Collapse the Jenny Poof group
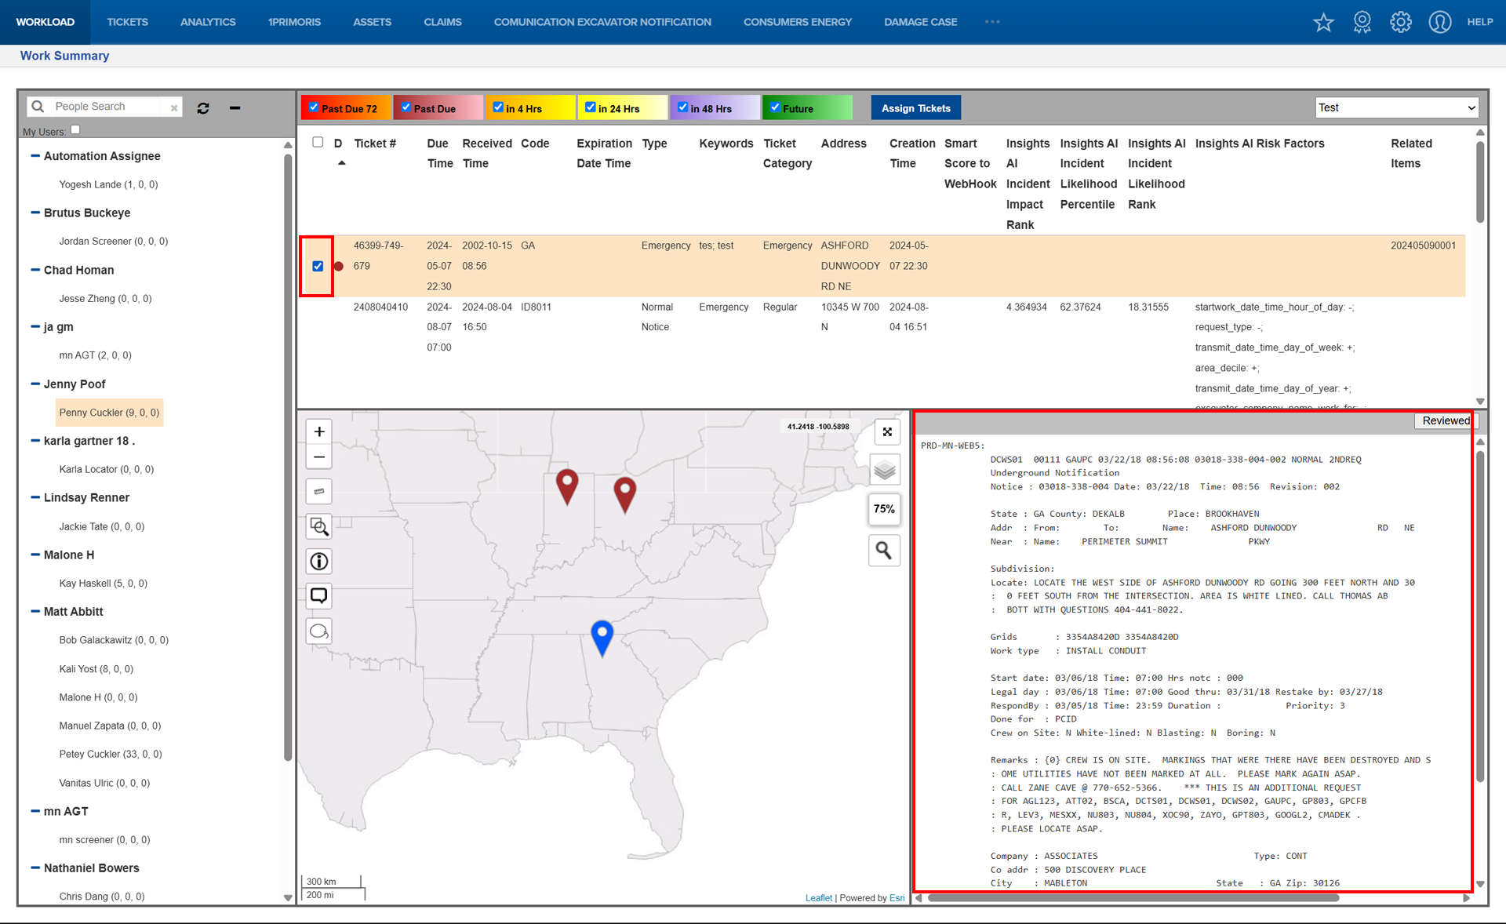Screen dimensions: 1506x924 tap(35, 384)
